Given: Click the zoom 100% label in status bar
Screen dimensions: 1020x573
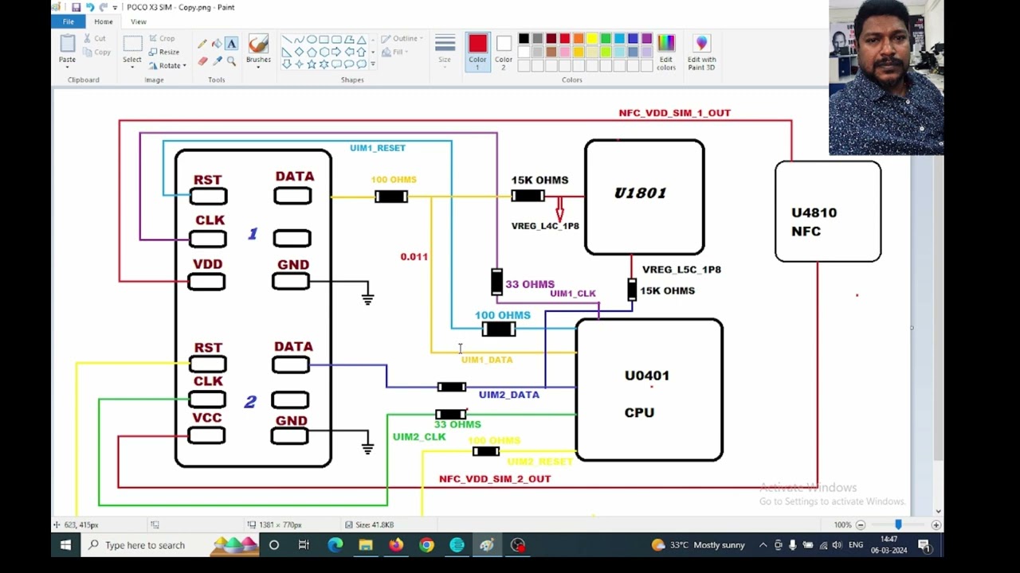Looking at the screenshot, I should 842,525.
